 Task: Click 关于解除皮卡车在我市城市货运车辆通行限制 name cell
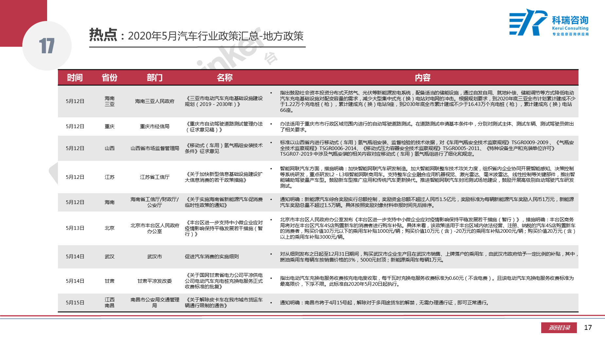click(224, 303)
